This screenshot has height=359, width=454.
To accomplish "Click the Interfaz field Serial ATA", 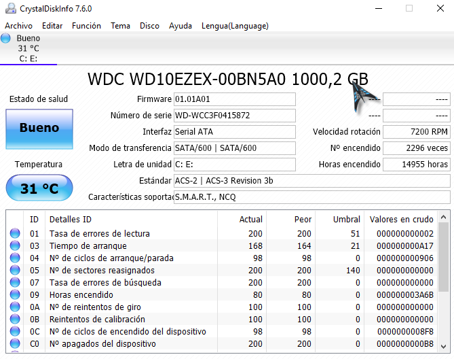I will (x=235, y=132).
